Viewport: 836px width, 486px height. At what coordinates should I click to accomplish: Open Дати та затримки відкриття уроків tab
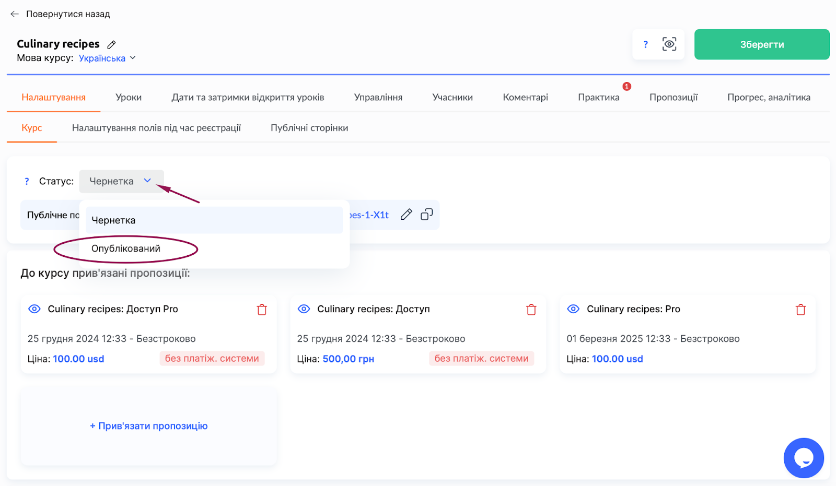[248, 97]
